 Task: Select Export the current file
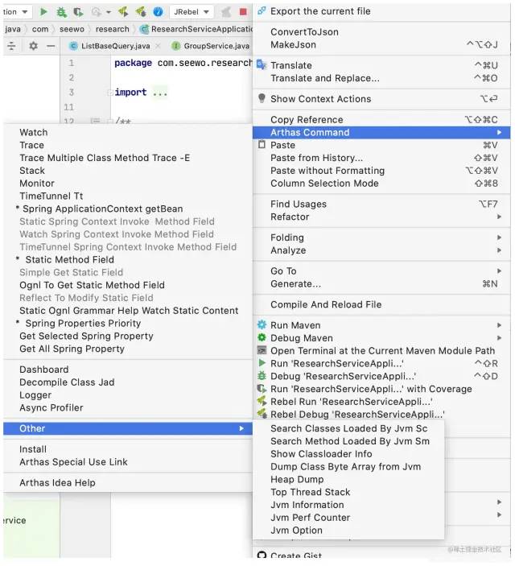pos(320,11)
